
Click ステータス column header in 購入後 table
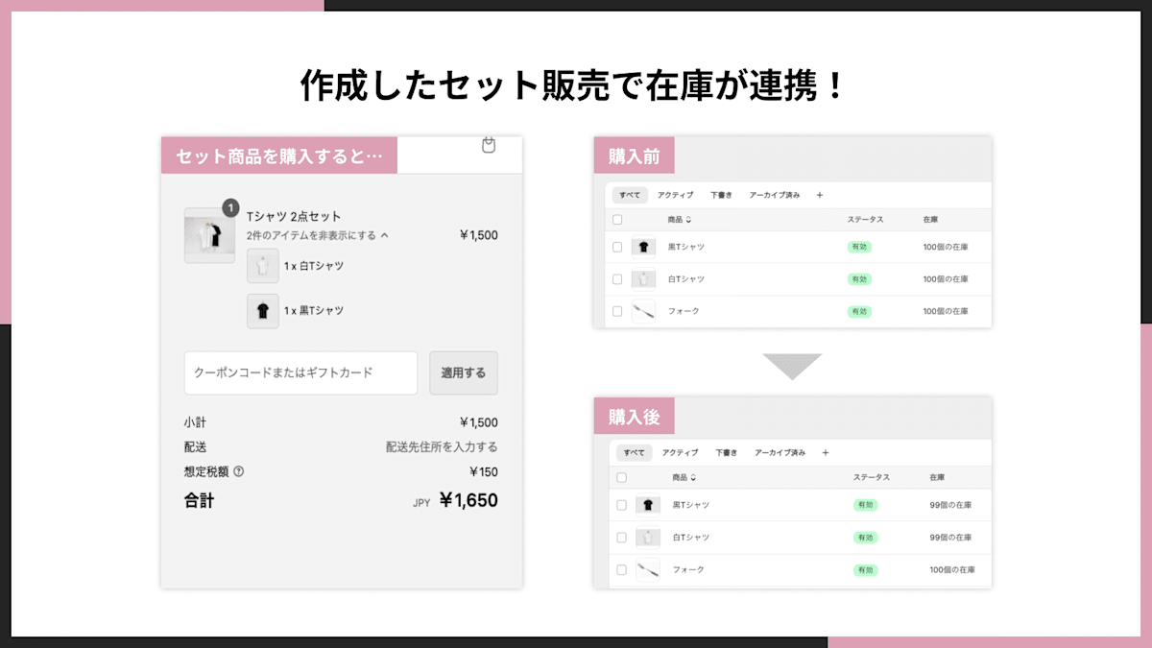(872, 477)
